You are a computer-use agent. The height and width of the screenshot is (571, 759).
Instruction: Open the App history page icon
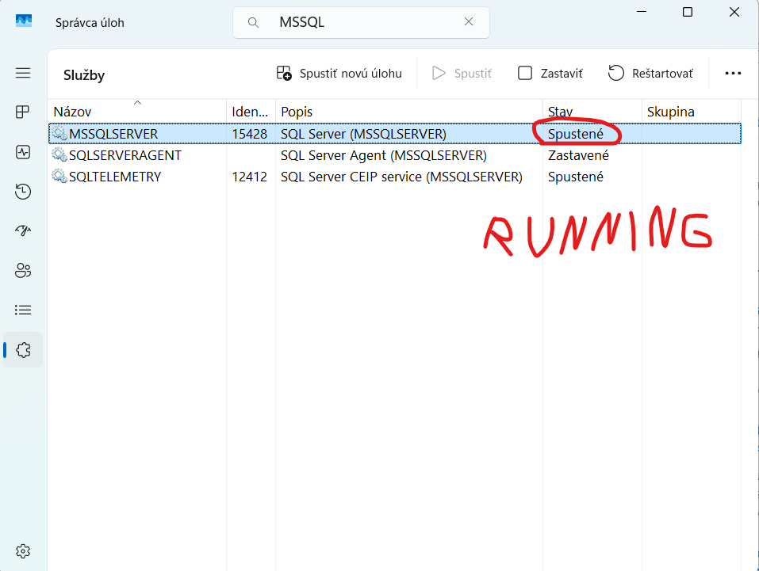point(23,192)
